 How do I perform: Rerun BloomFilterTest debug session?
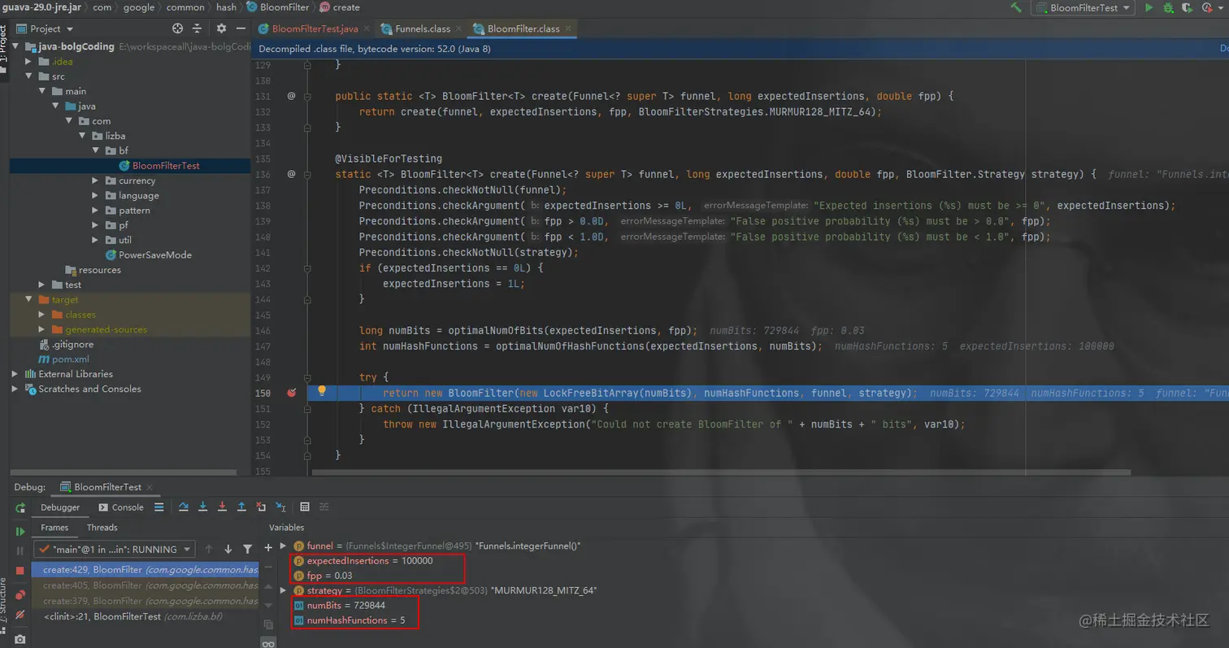[x=20, y=508]
